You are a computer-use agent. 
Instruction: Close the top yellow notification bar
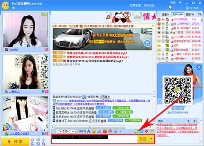(153, 26)
